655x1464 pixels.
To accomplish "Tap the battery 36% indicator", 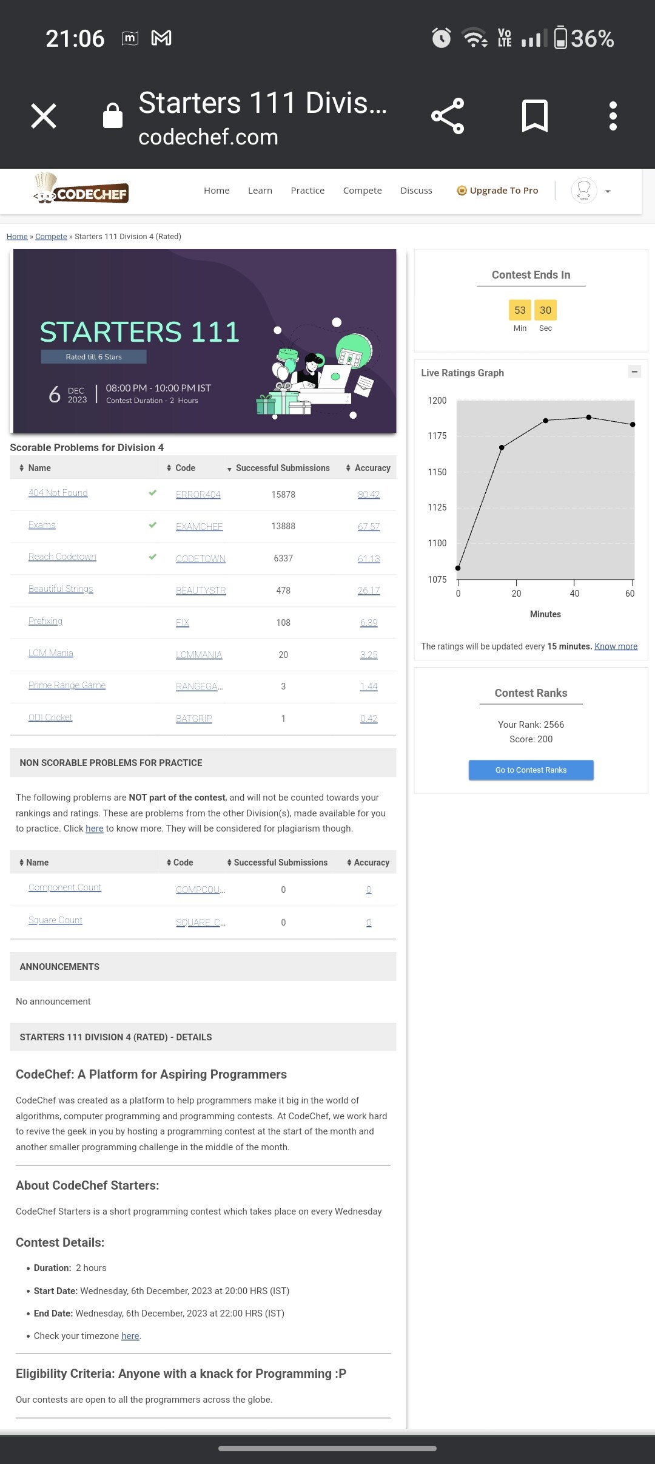I will [584, 38].
